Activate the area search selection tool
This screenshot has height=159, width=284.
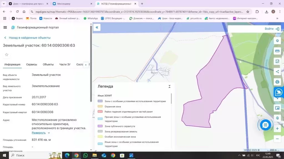(x=277, y=61)
